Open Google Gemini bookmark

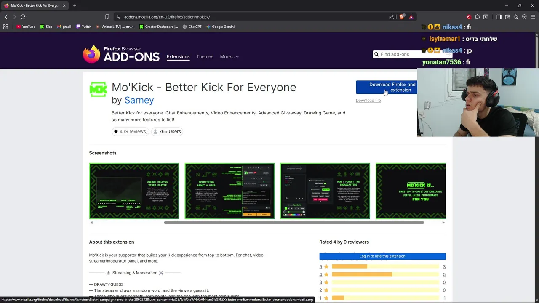point(220,27)
